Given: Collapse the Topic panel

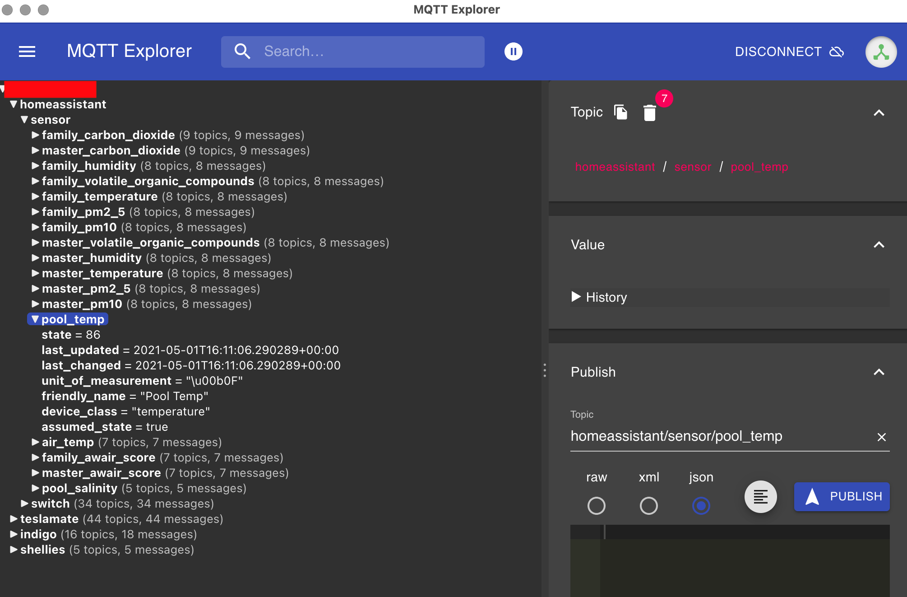Looking at the screenshot, I should [x=879, y=113].
